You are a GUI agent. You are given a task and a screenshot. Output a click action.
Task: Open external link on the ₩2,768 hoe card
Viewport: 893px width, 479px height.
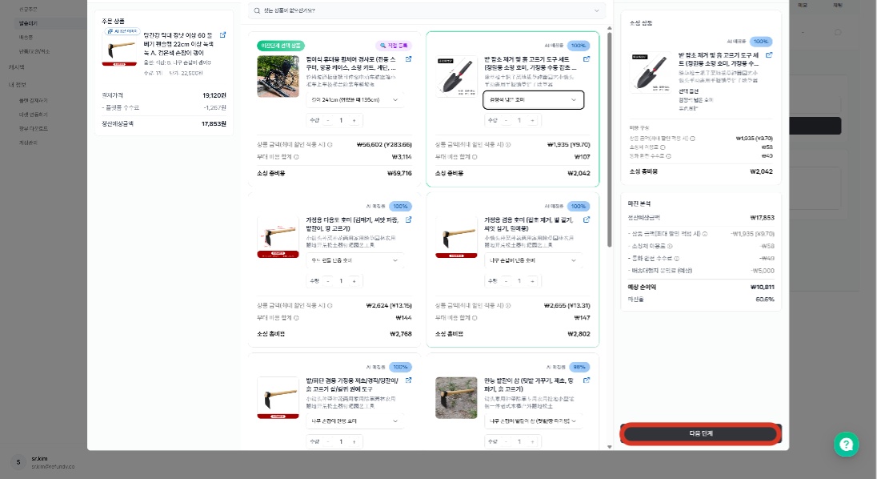[408, 219]
